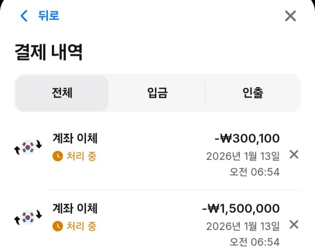Go back via the 뒤로 link
Image resolution: width=315 pixels, height=250 pixels.
48,16
